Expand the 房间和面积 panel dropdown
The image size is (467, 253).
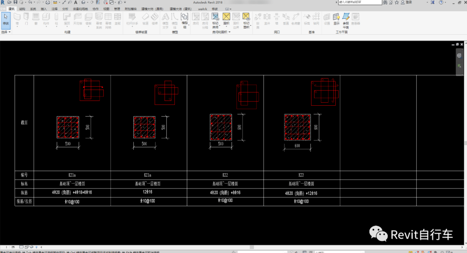pyautogui.click(x=221, y=32)
